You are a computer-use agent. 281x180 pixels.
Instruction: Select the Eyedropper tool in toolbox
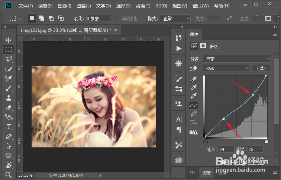click(x=9, y=78)
